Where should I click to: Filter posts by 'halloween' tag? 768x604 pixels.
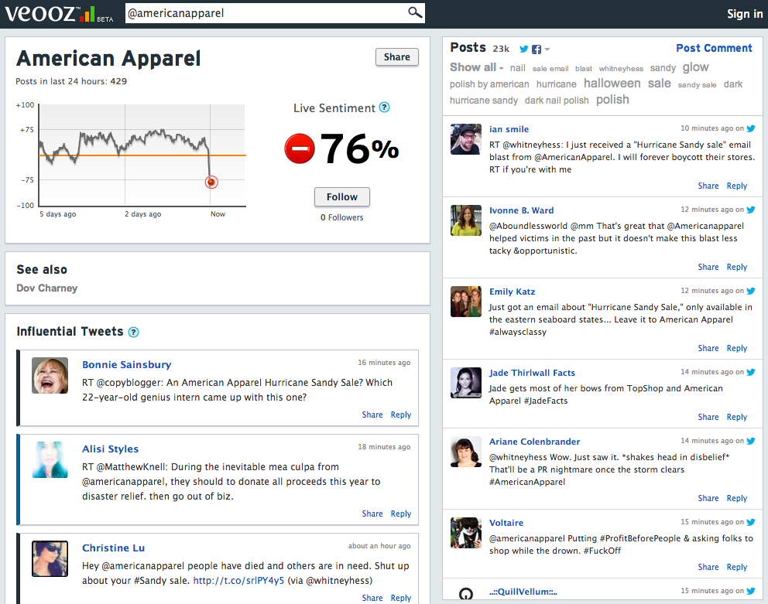point(612,84)
